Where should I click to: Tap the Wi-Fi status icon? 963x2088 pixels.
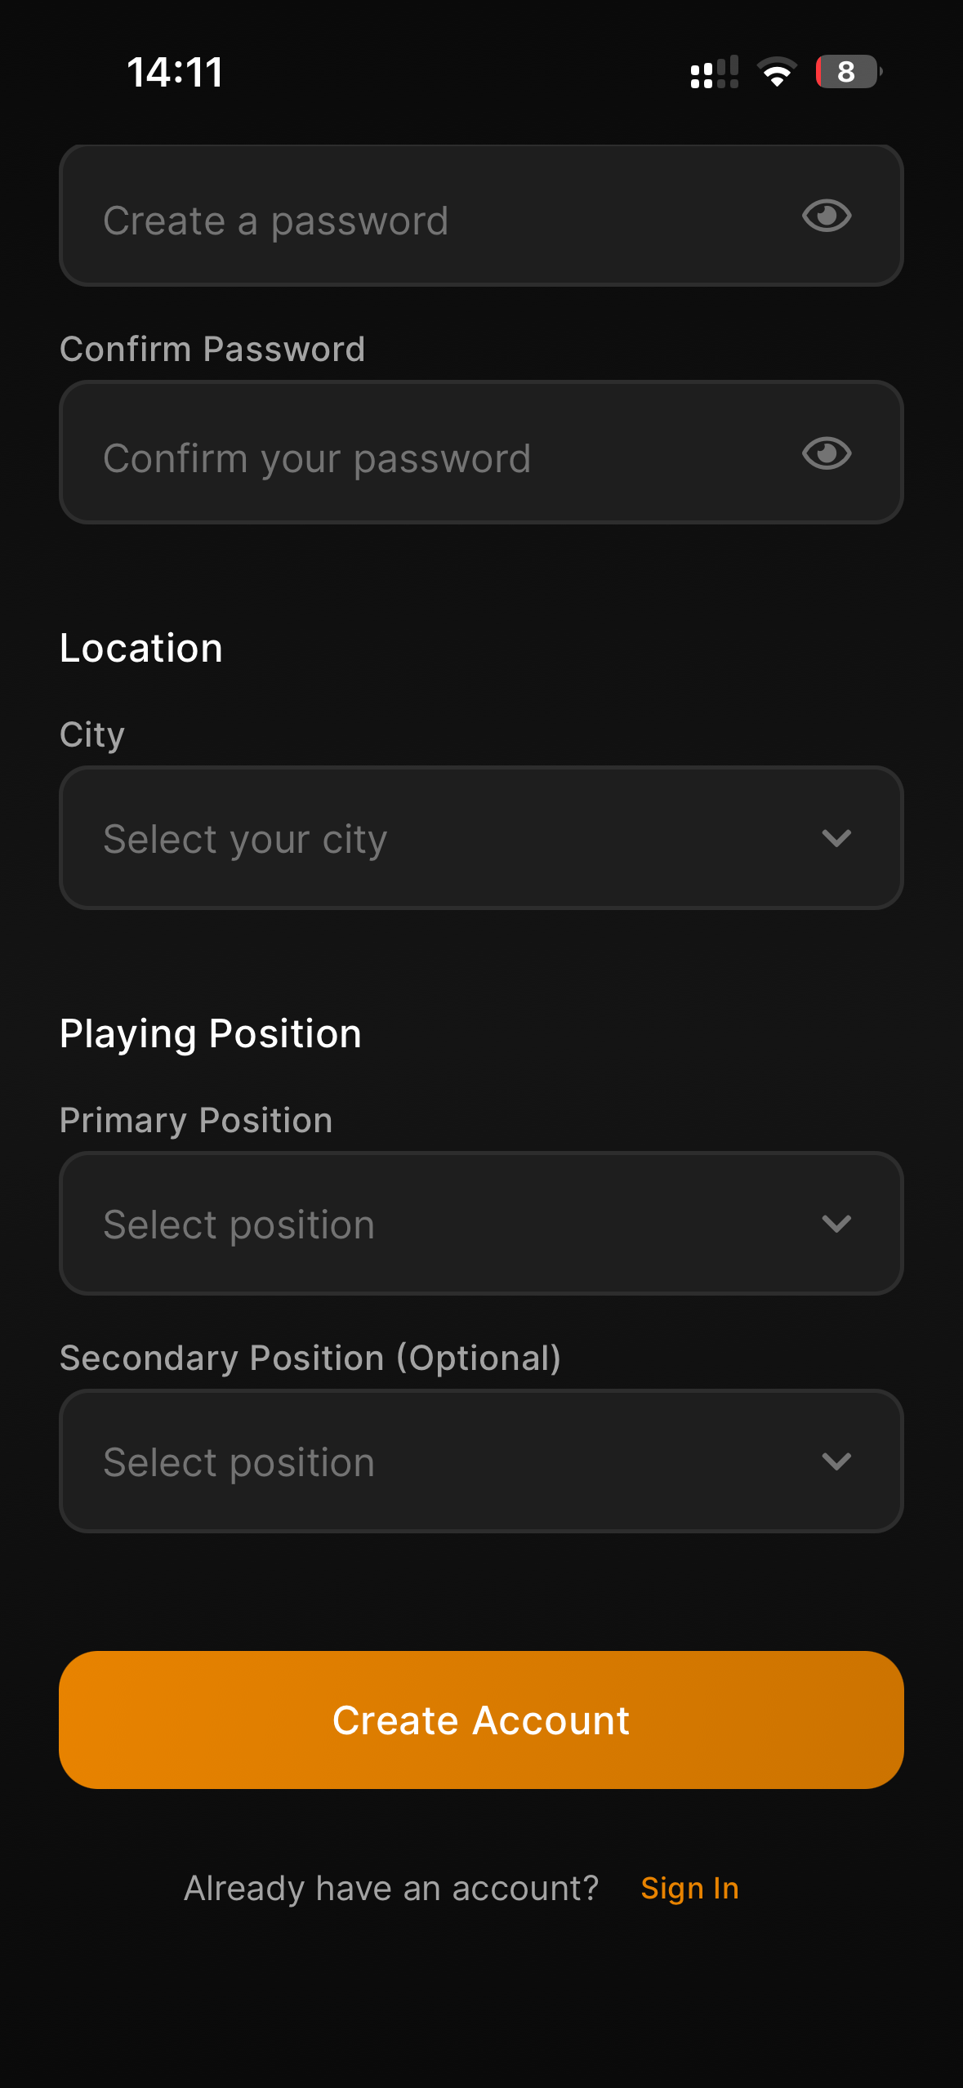(x=777, y=73)
